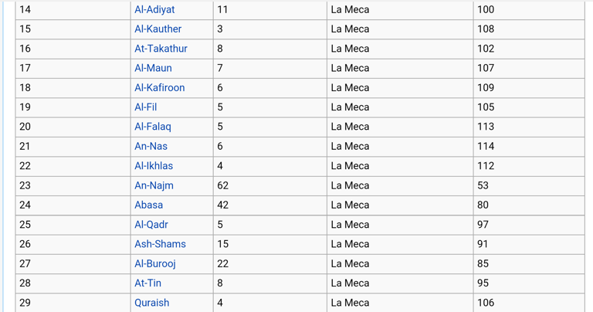
Task: Open the Al-Falaq link
Action: (152, 127)
